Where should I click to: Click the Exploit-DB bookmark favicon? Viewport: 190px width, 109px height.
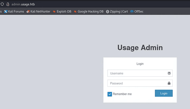tap(54, 11)
